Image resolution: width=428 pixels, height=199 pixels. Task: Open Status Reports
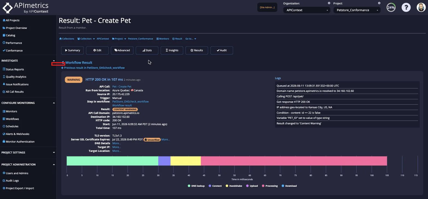(13, 69)
